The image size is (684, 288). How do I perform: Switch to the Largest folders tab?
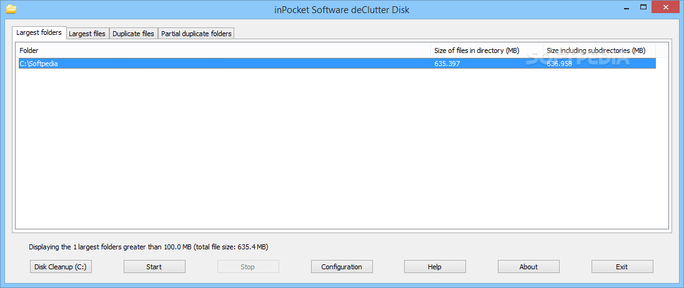(x=39, y=32)
